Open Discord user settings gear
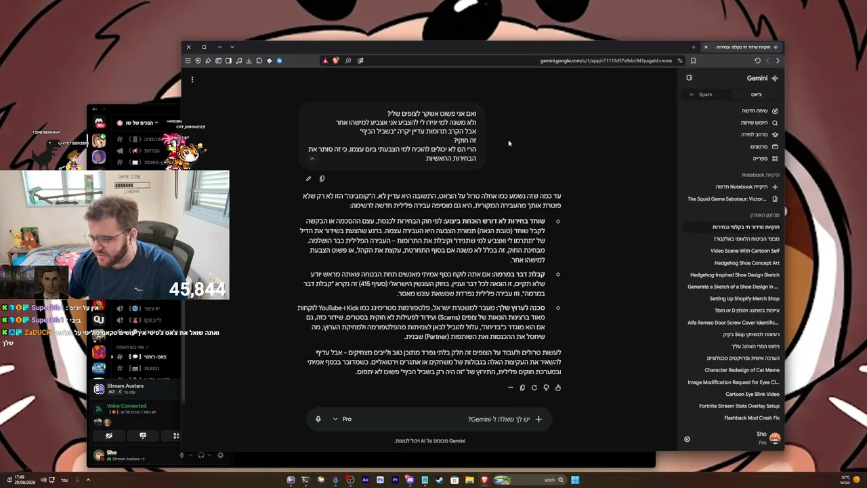867x488 pixels. [220, 455]
